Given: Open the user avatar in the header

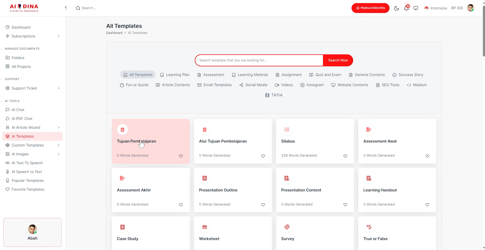Looking at the screenshot, I should pyautogui.click(x=471, y=8).
